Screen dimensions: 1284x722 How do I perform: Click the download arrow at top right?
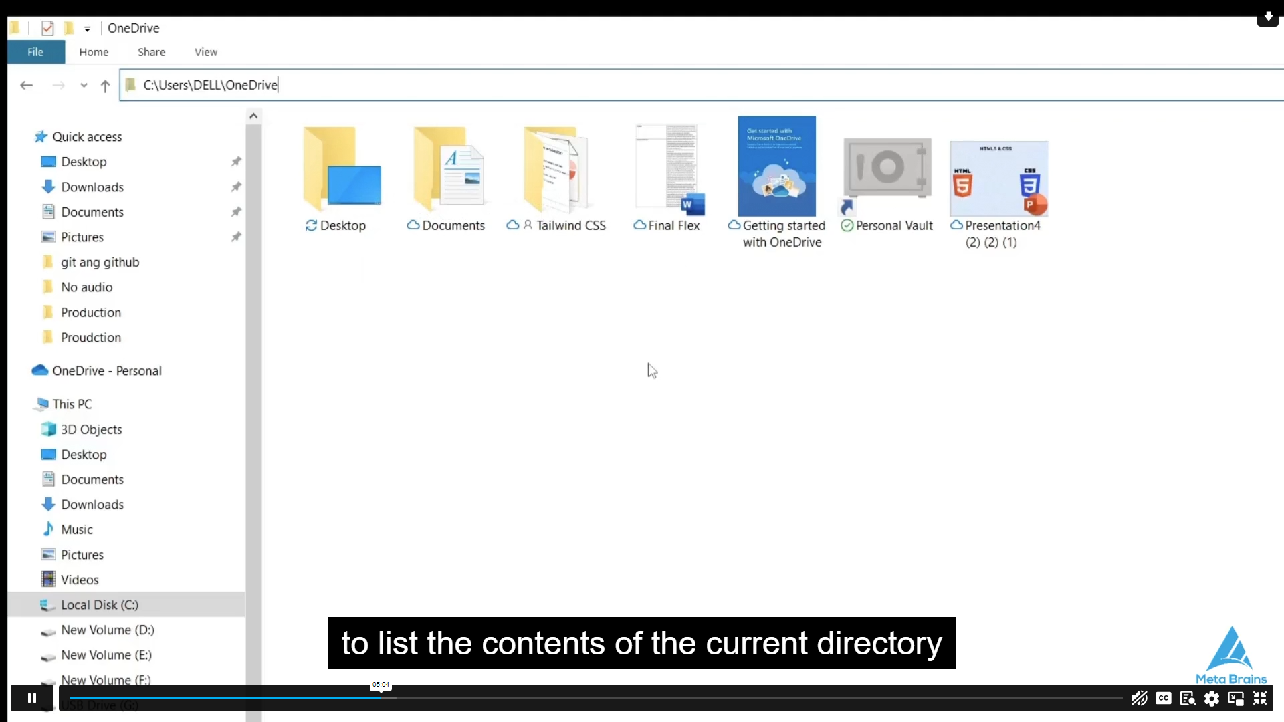click(1268, 17)
